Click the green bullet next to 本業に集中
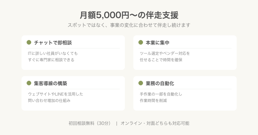 pyautogui.click(x=141, y=42)
